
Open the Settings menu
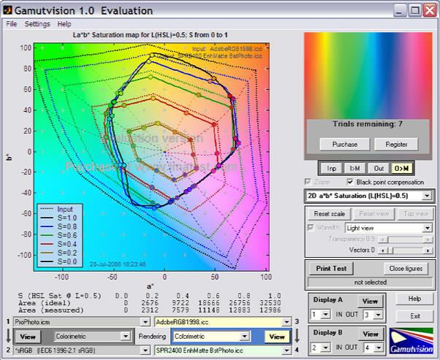pyautogui.click(x=37, y=24)
